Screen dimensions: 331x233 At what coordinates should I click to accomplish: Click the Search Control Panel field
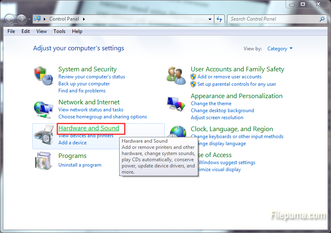click(273, 19)
